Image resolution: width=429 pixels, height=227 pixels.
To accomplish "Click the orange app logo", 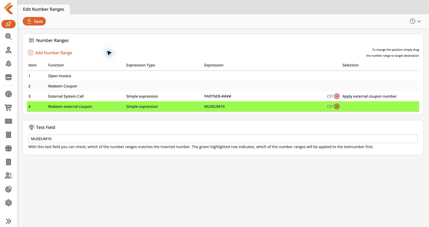I will 9,9.
